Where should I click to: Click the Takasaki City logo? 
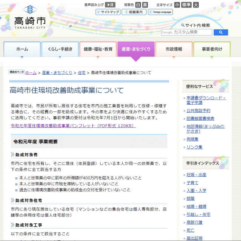tap(30, 17)
